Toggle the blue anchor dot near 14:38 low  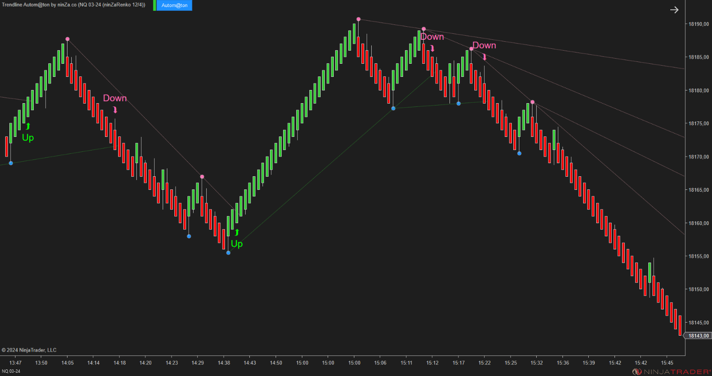(228, 252)
